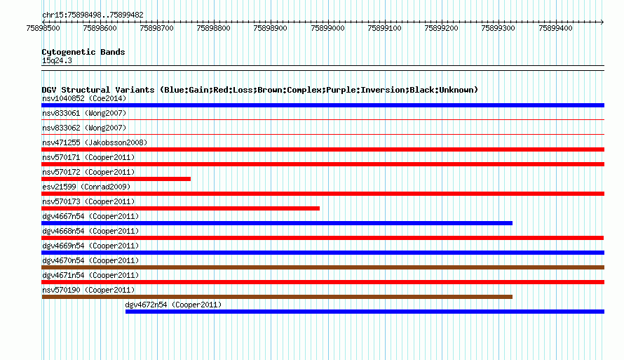Click ruler position 75898800
The image size is (624, 360).
(214, 28)
